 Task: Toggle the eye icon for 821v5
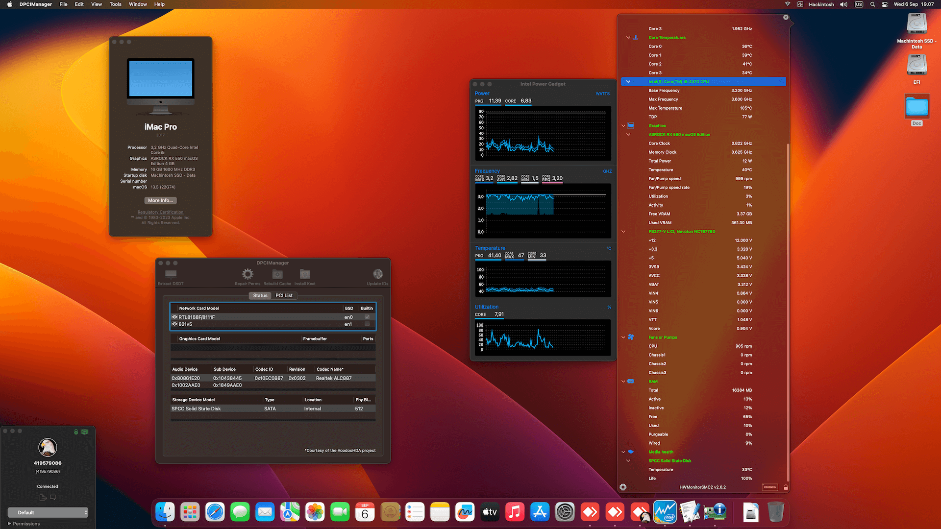[174, 324]
